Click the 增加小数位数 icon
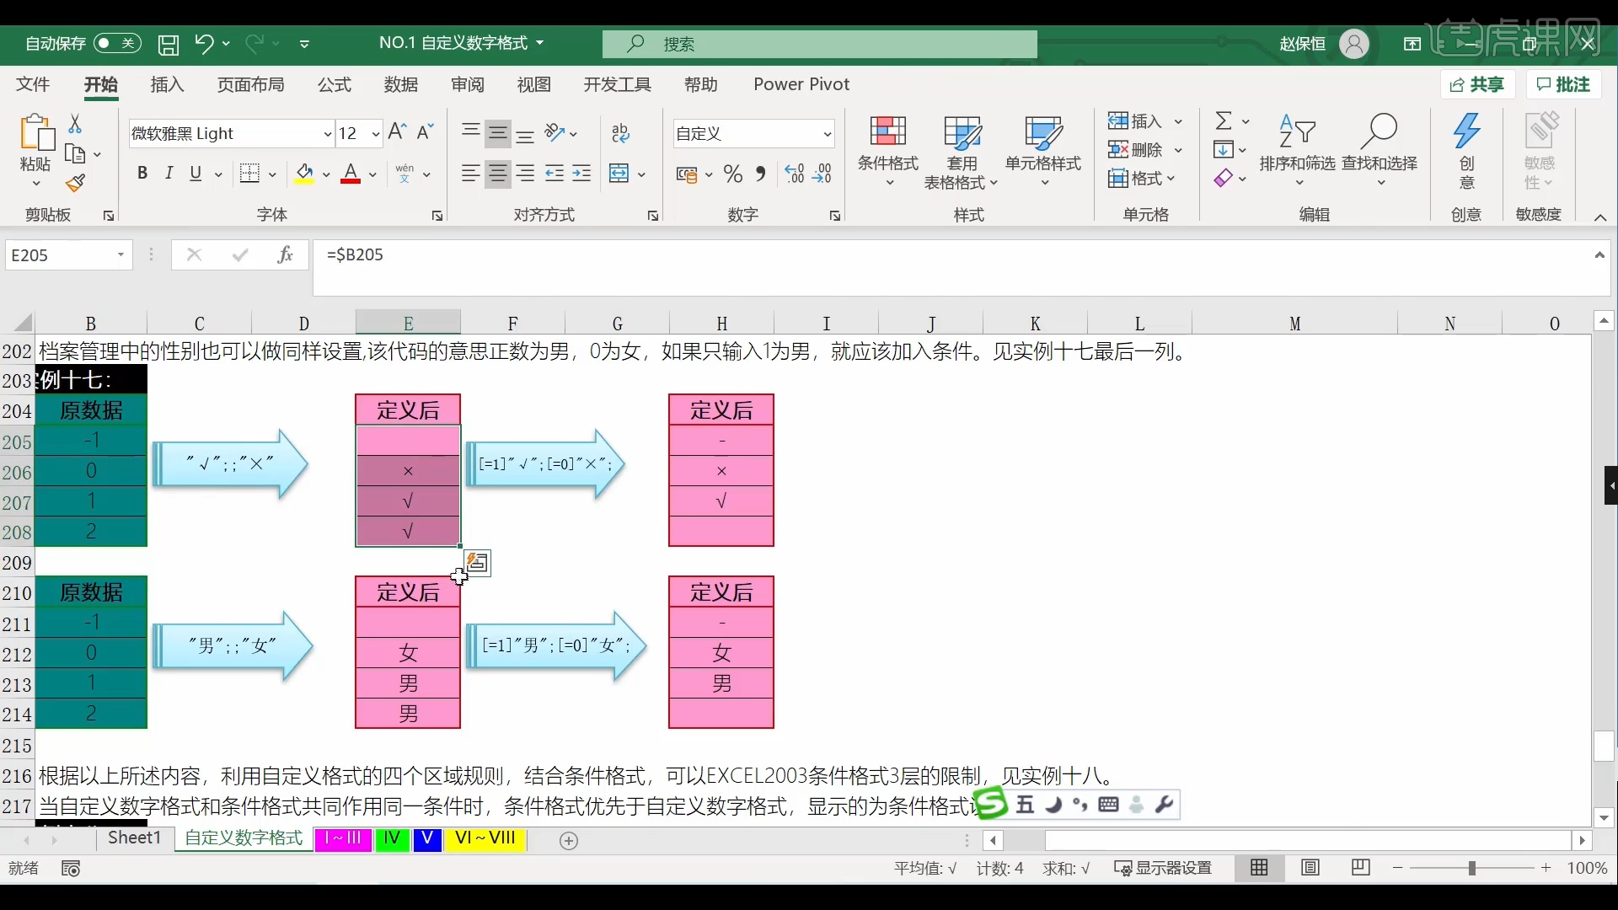The width and height of the screenshot is (1618, 910). [x=793, y=173]
